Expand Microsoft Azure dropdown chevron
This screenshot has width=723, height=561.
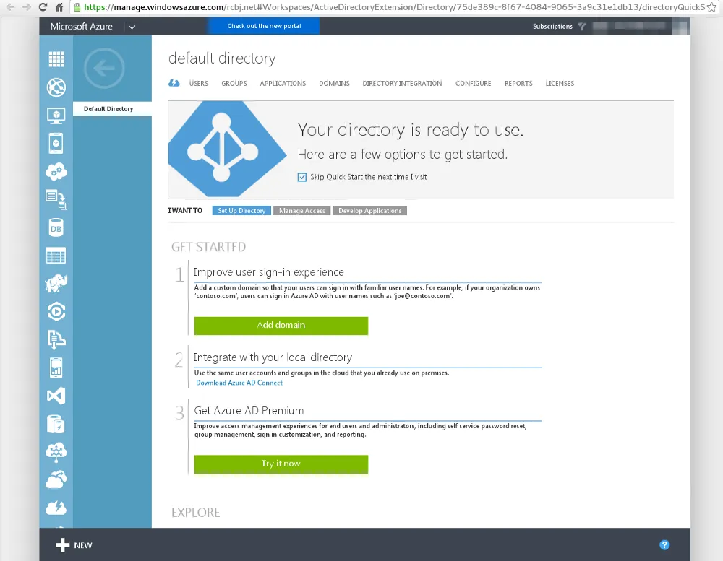click(132, 27)
